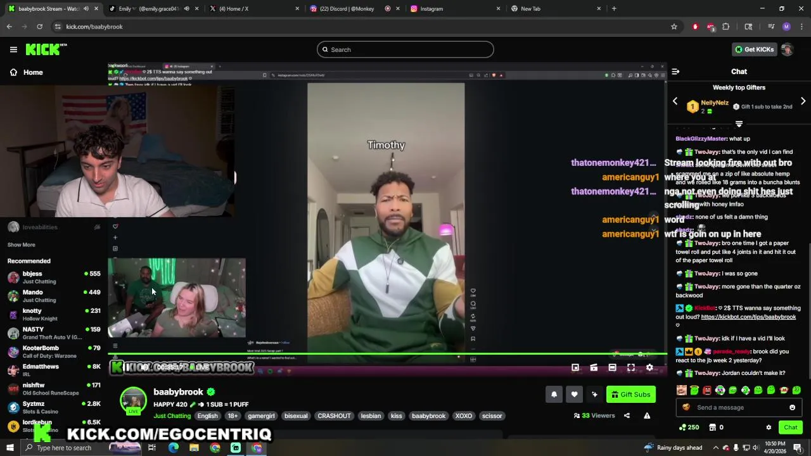Image resolution: width=811 pixels, height=456 pixels.
Task: Open stream player settings gear
Action: coord(649,367)
